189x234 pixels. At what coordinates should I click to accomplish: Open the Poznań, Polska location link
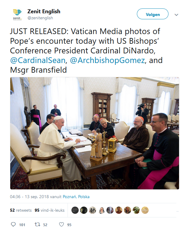[76, 197]
